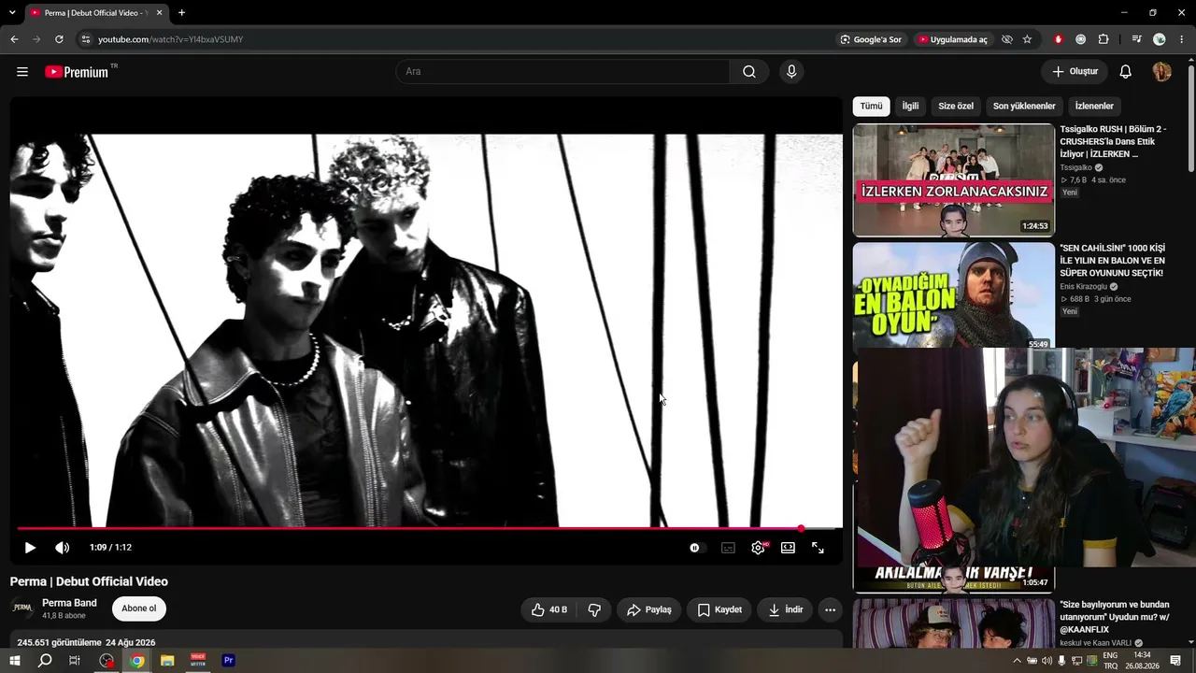Open the Enis Kirazoglu video thumbnail
The image size is (1196, 673).
953,295
